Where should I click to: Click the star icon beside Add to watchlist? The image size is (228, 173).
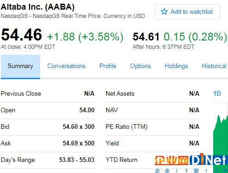point(164,12)
